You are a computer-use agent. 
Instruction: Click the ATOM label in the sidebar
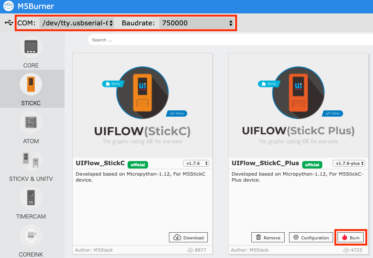tap(31, 141)
